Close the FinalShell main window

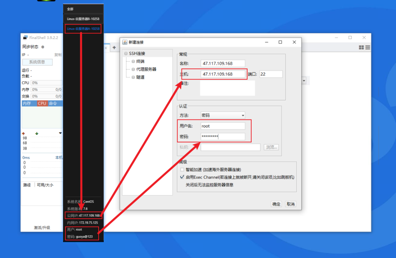pyautogui.click(x=364, y=38)
